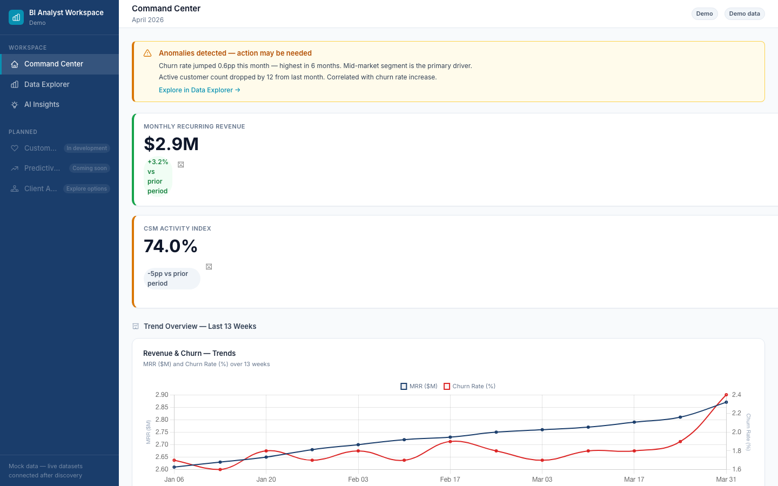
Task: Click the churn data point at Feb 17
Action: [x=450, y=442]
